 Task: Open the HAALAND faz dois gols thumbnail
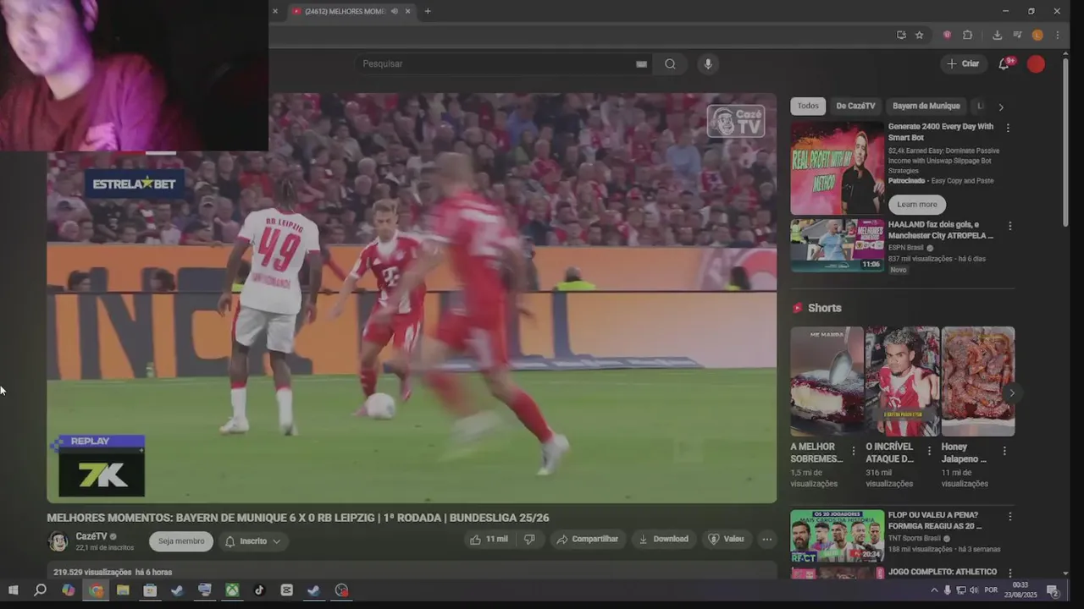pyautogui.click(x=837, y=246)
